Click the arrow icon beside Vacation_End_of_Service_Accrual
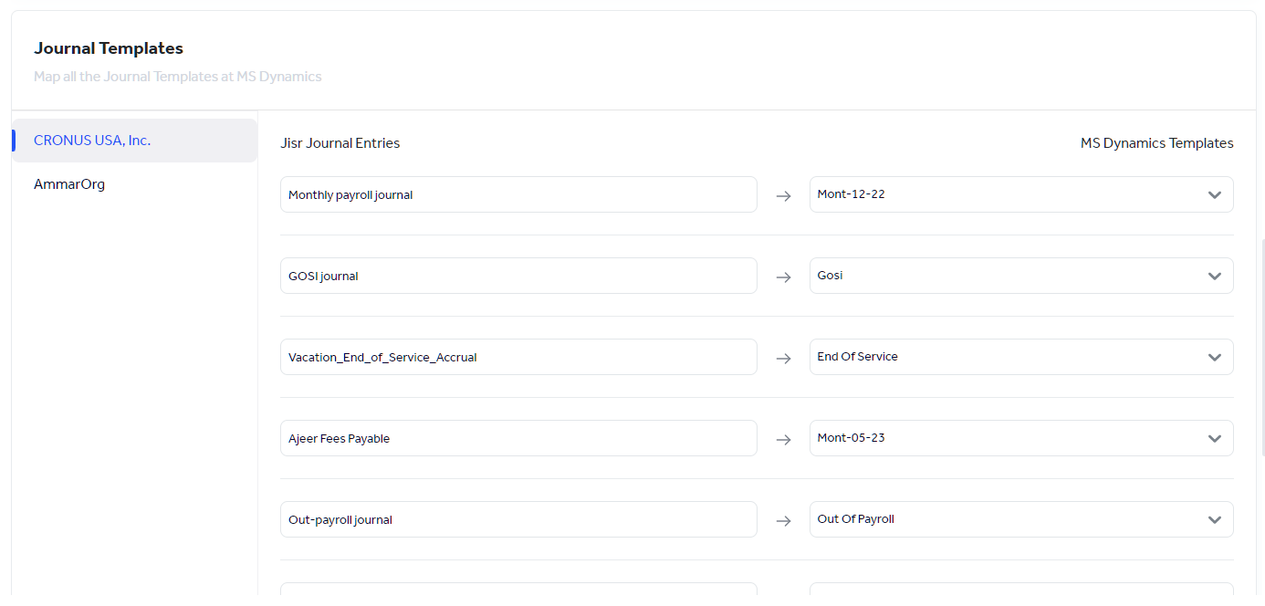The width and height of the screenshot is (1265, 606). pyautogui.click(x=784, y=357)
